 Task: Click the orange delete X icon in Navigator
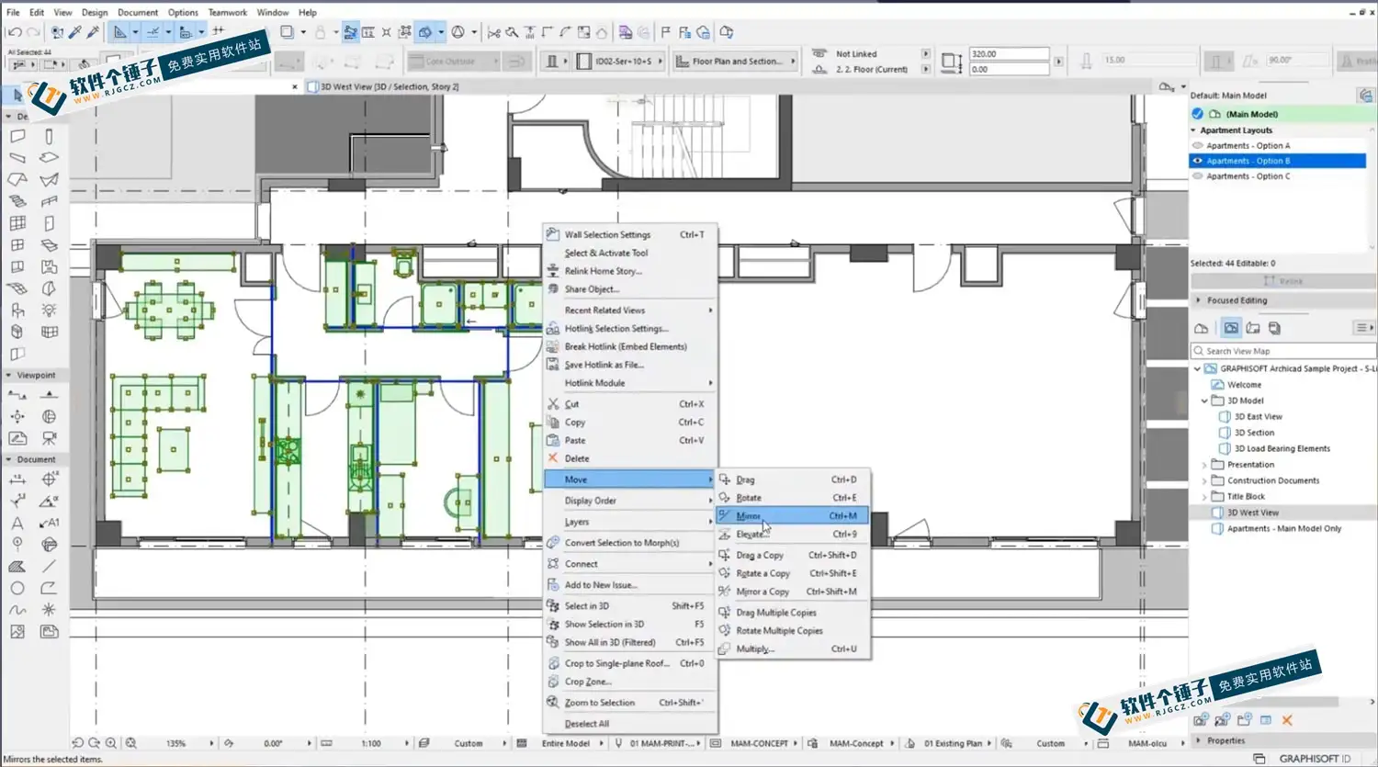click(x=1287, y=720)
